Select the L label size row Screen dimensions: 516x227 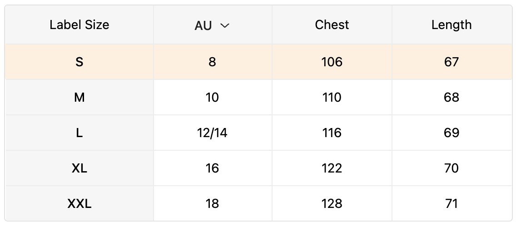(x=258, y=133)
